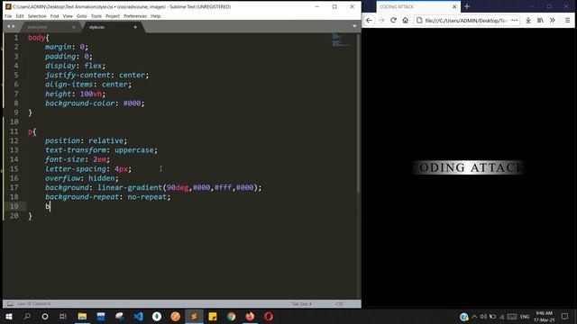Viewport: 577px width, 324px height.
Task: Click the Firefox forward arrow
Action: click(381, 21)
